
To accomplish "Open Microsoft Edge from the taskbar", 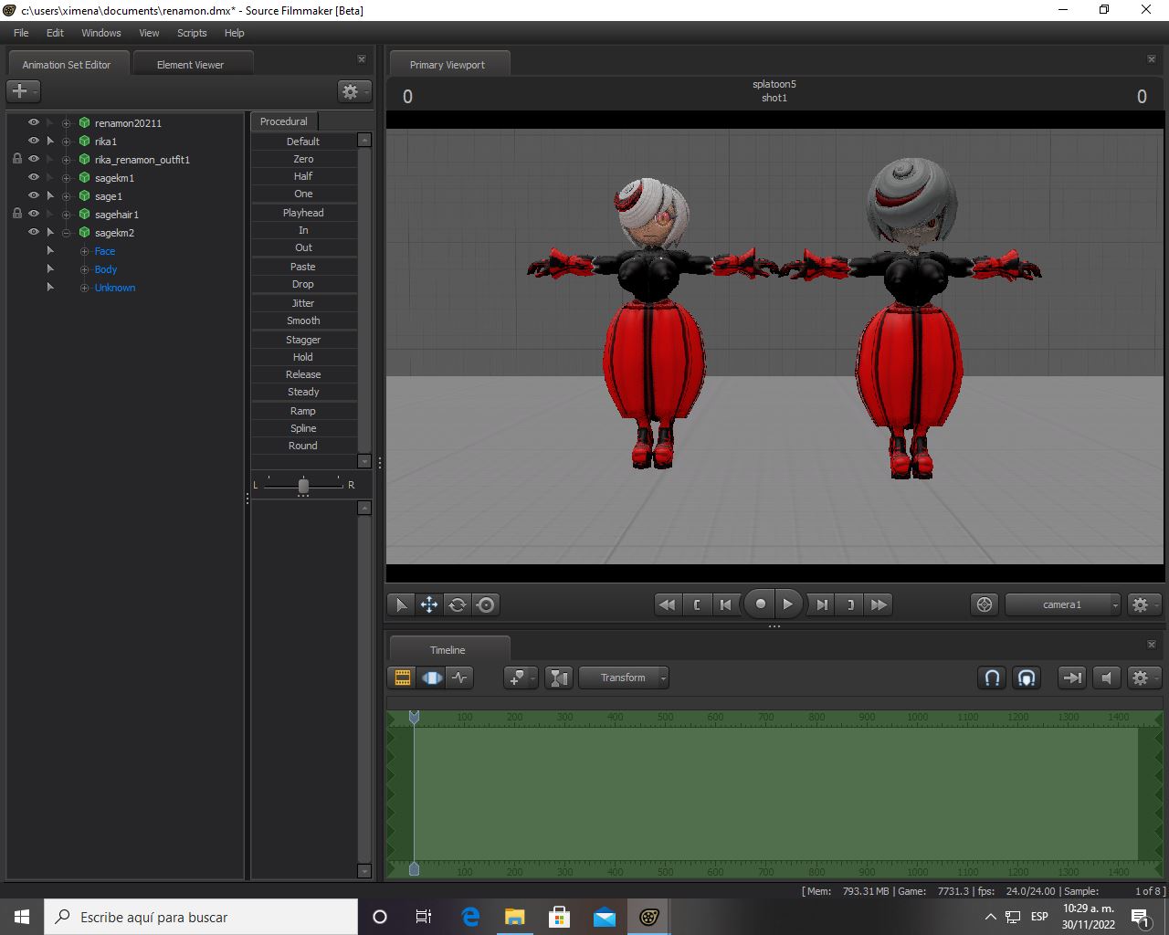I will coord(470,917).
